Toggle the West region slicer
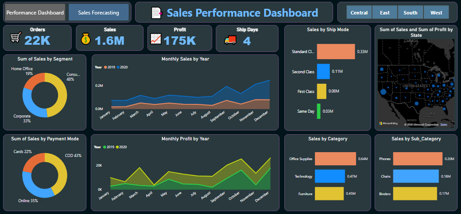Viewport: 461px width, 214px height. pyautogui.click(x=436, y=13)
